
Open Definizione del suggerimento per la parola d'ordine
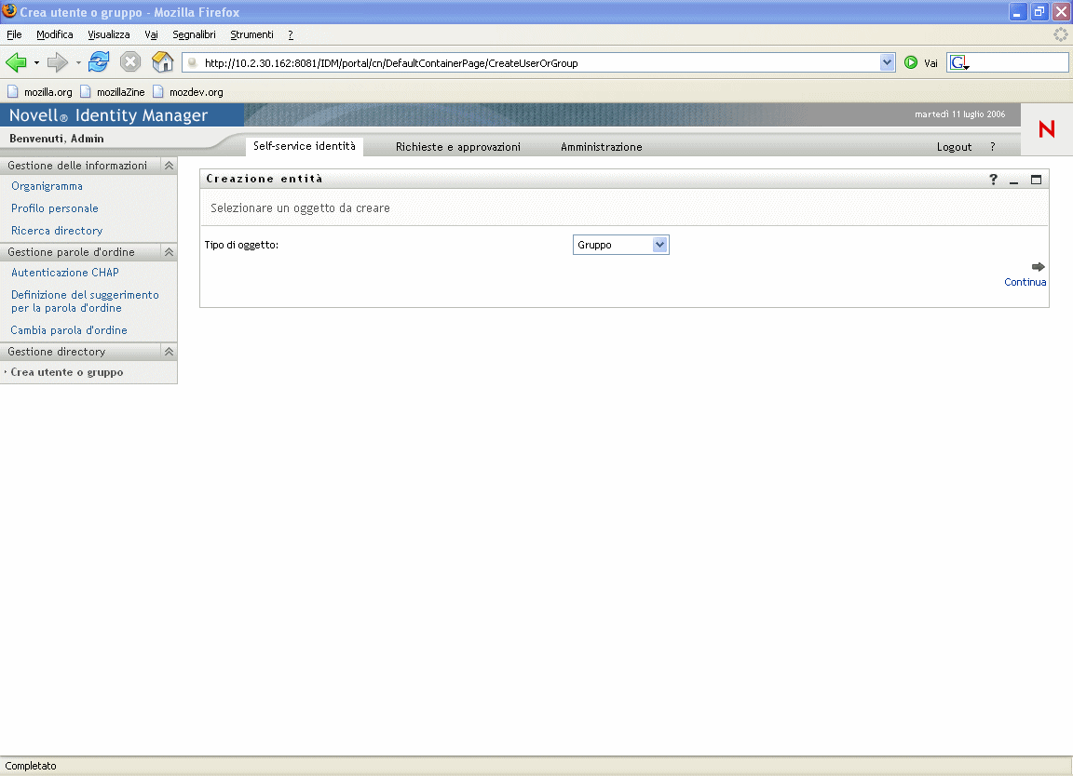[85, 301]
